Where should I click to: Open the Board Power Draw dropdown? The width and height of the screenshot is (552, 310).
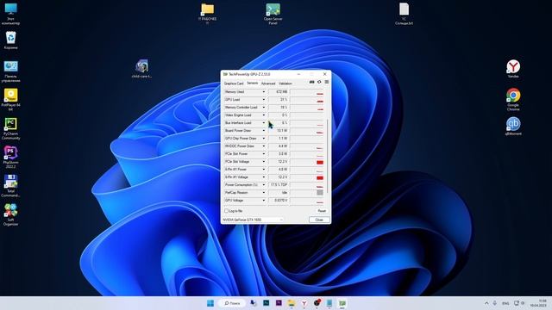coord(264,130)
